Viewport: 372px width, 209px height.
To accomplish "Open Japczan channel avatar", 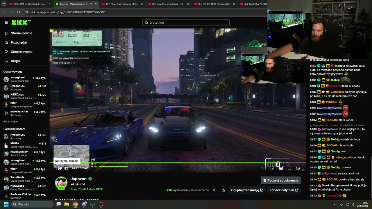I will (61, 183).
